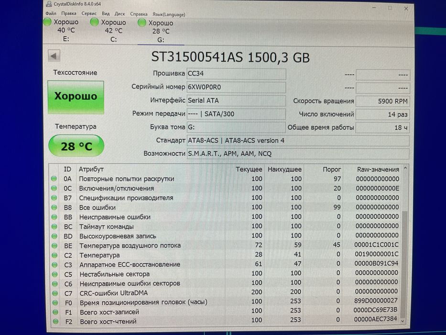
Task: Click status dot for attribute F0
Action: (x=55, y=302)
